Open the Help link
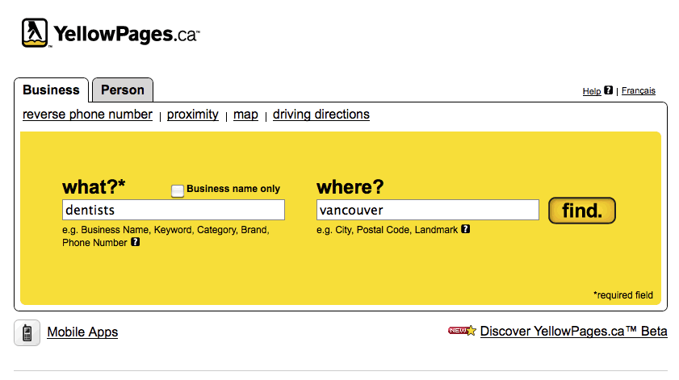 [x=592, y=91]
